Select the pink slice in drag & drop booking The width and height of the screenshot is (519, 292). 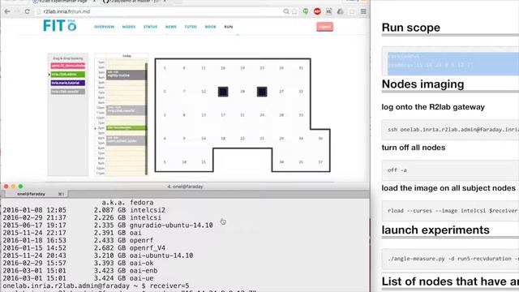tap(68, 66)
